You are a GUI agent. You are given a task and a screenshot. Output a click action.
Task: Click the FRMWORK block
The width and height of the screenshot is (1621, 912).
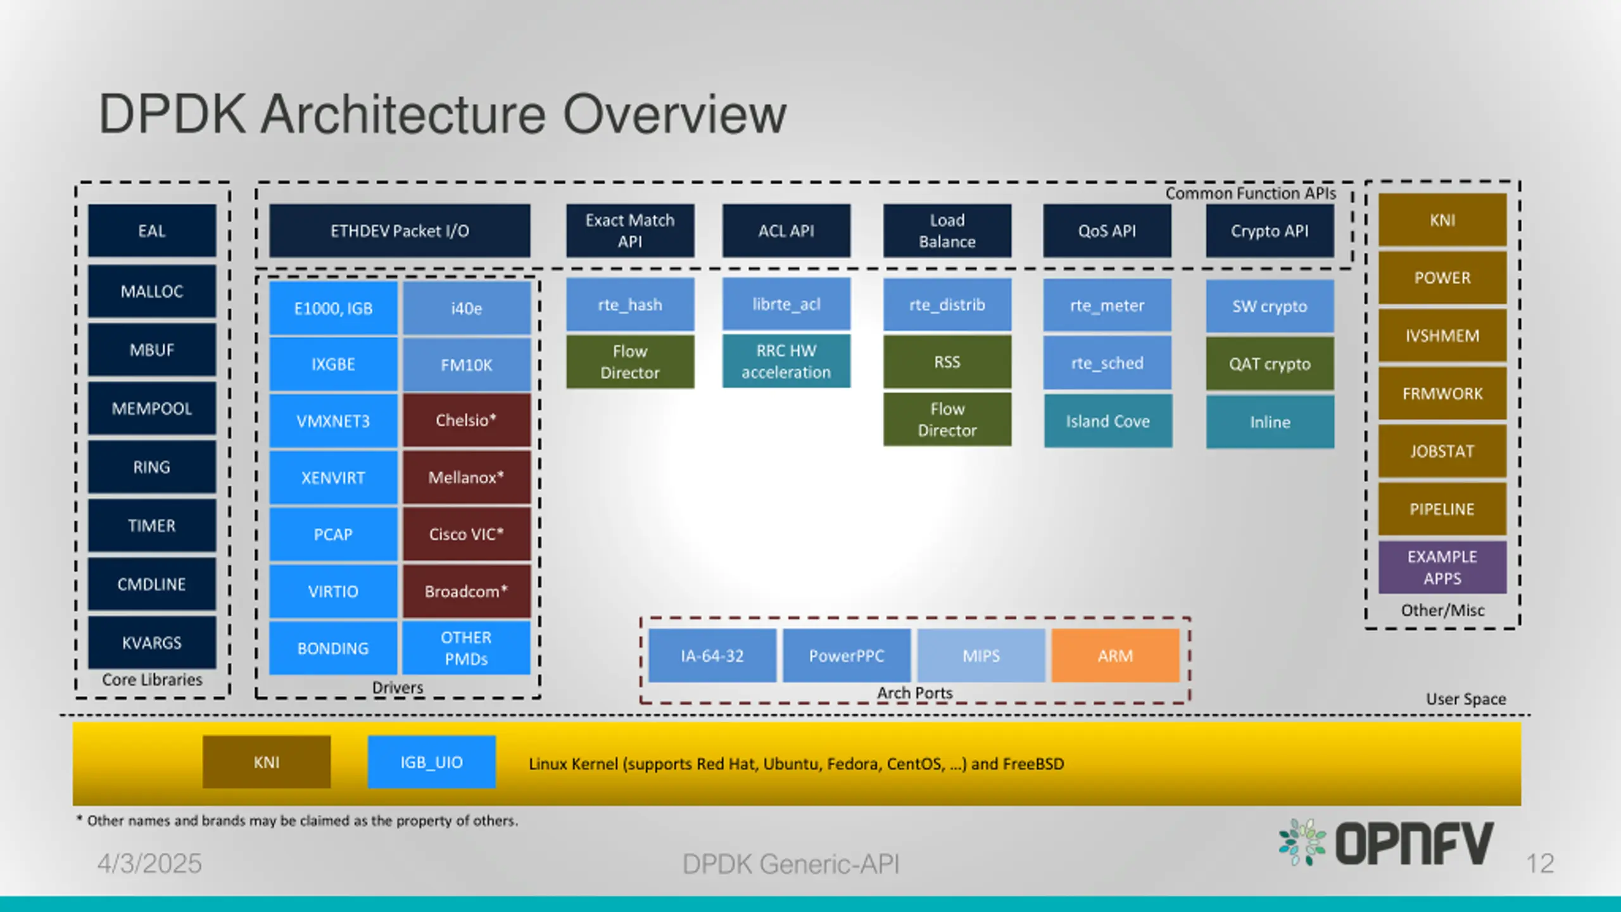coord(1442,393)
